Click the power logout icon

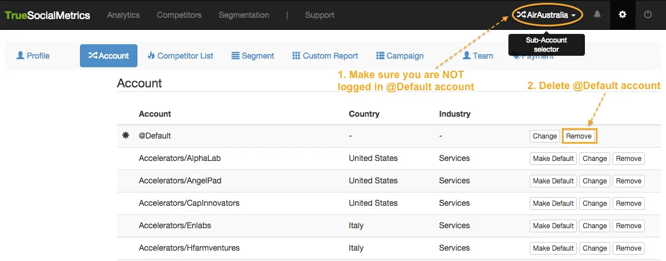point(648,15)
